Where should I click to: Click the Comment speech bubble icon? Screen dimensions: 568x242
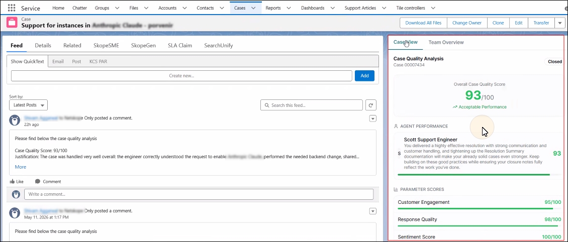click(38, 182)
